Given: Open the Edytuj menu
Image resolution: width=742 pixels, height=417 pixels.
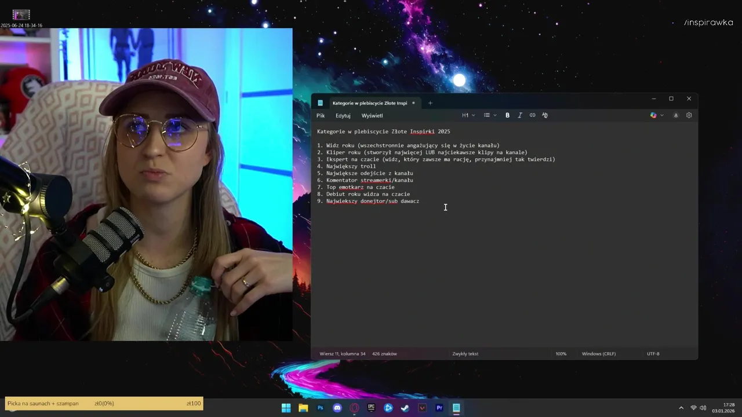Looking at the screenshot, I should [x=343, y=116].
